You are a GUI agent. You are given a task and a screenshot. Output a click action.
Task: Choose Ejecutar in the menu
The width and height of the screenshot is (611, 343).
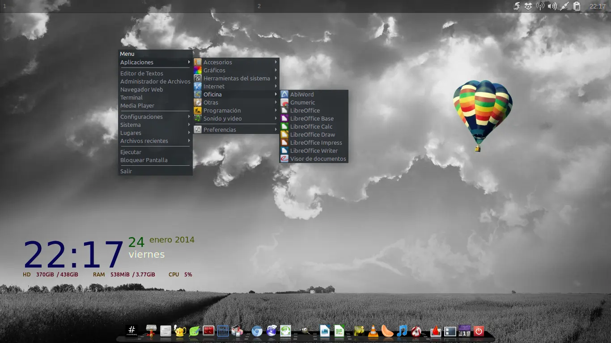tap(155, 152)
